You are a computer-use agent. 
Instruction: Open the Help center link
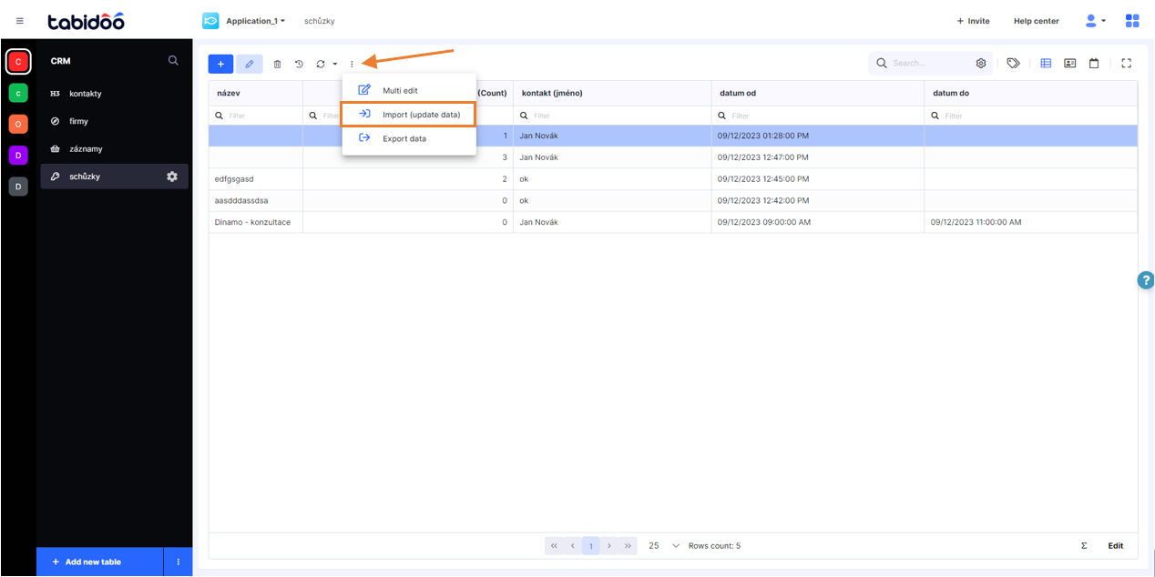[x=1036, y=20]
